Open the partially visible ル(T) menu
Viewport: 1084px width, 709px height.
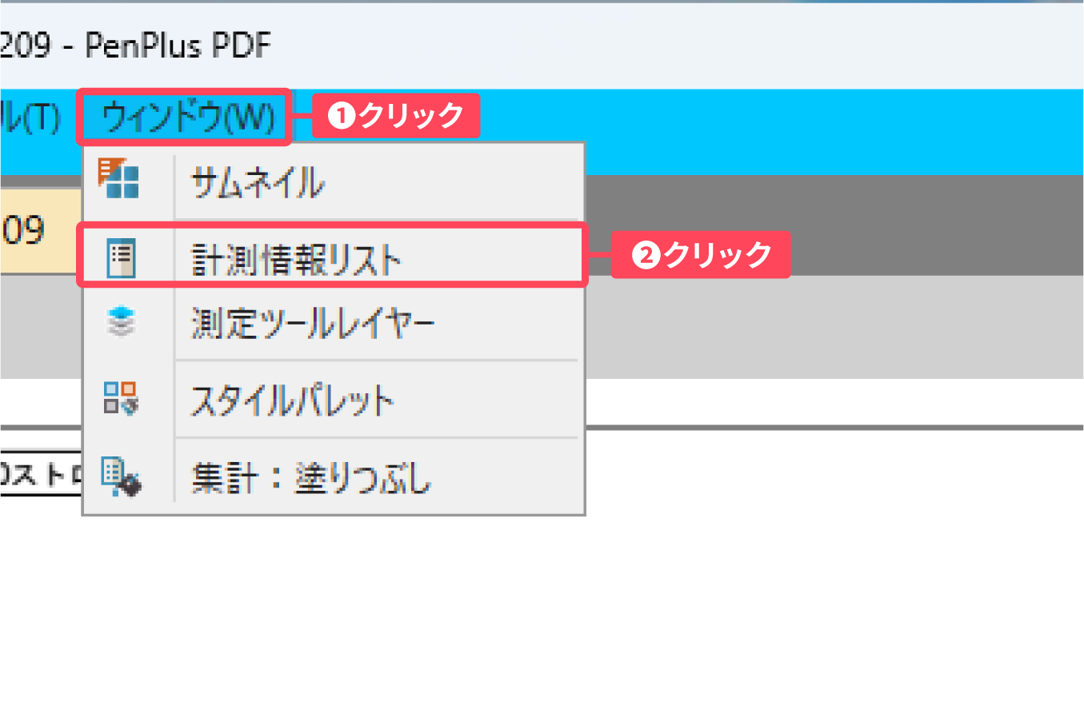tap(30, 118)
